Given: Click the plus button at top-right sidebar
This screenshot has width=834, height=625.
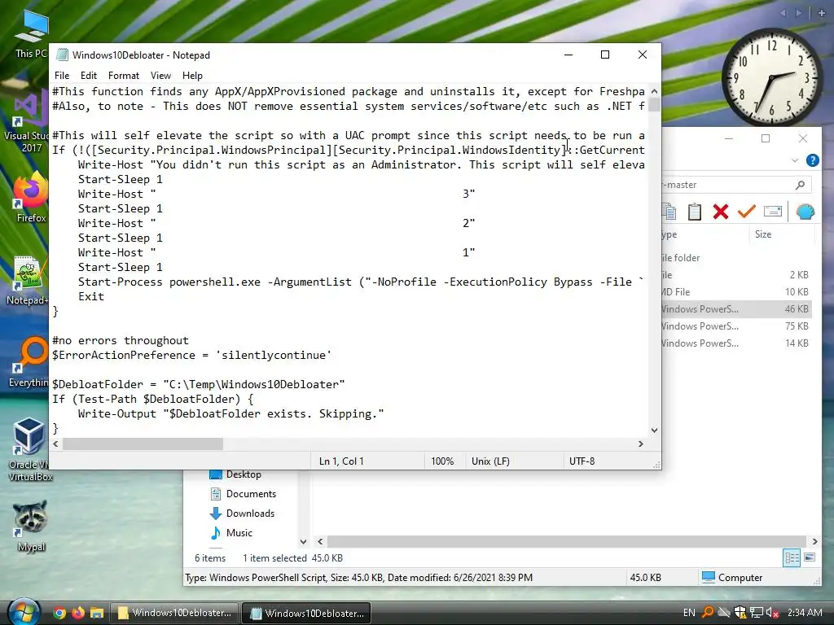Looking at the screenshot, I should (822, 13).
